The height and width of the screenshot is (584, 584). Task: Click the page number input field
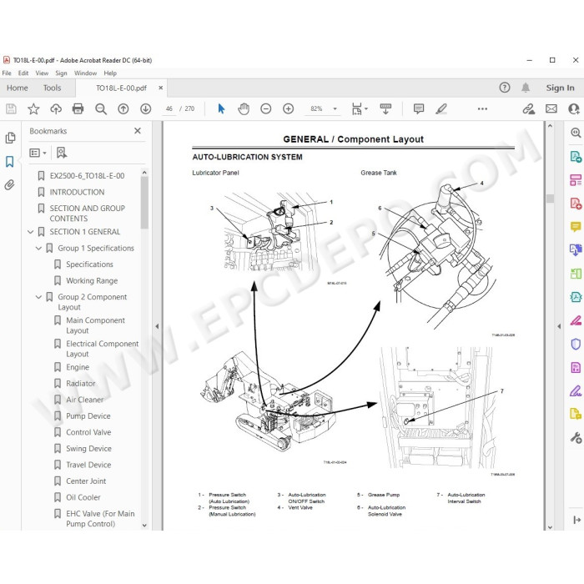coord(169,108)
